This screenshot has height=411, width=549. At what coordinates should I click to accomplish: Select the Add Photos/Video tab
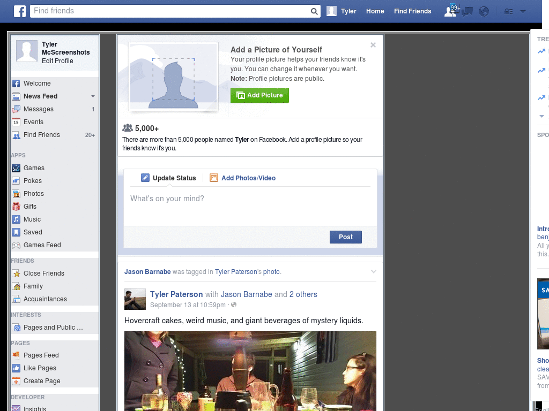pyautogui.click(x=243, y=178)
